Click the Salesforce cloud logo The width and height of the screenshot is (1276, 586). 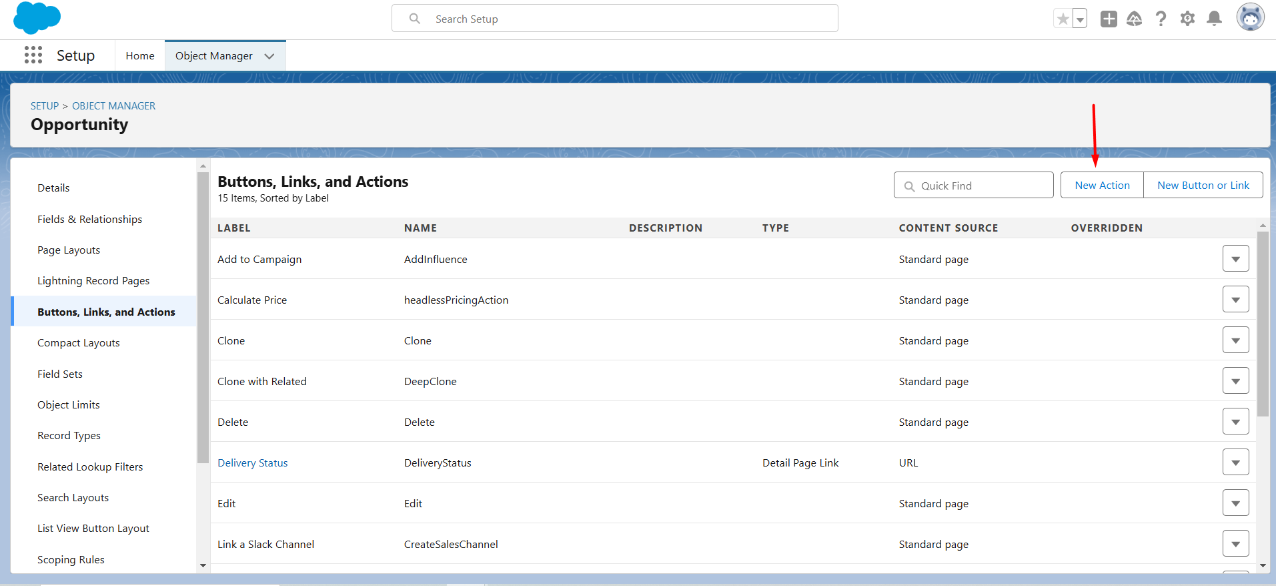tap(37, 18)
